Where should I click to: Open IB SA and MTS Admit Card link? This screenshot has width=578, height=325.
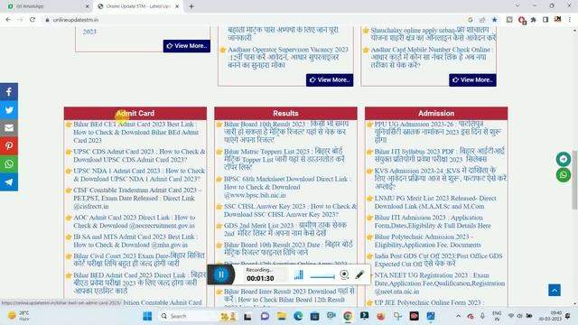[x=135, y=241]
